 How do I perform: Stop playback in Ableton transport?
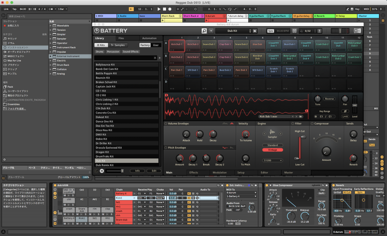click(164, 9)
